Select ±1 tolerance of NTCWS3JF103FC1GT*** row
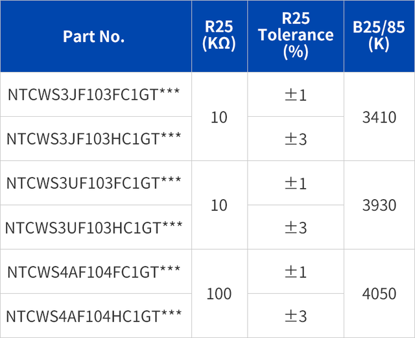Screen dimensions: 415x338 click(296, 95)
